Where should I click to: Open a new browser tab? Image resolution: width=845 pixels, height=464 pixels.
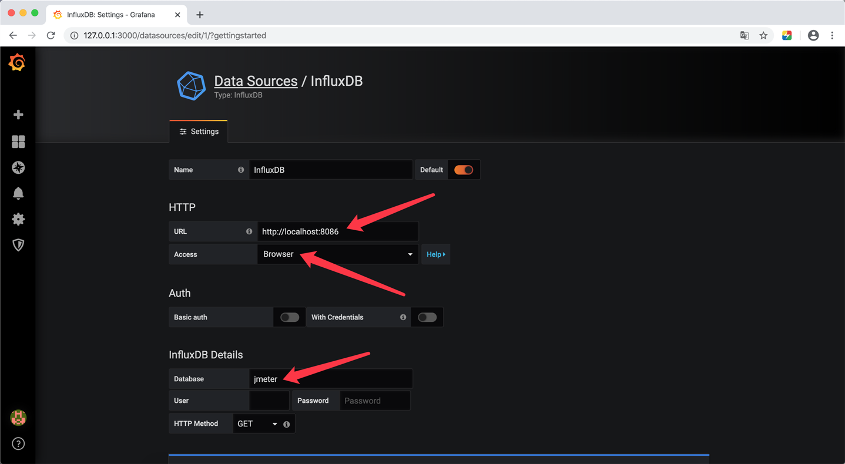(200, 15)
